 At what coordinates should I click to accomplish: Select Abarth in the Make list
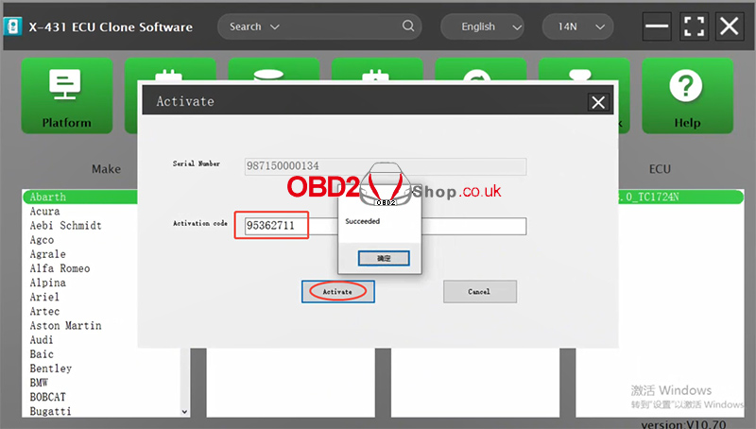pyautogui.click(x=80, y=197)
